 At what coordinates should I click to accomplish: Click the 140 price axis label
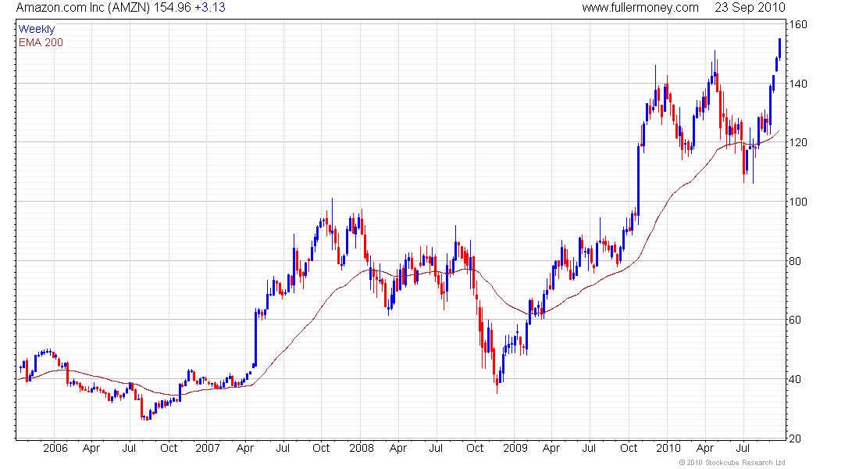pyautogui.click(x=798, y=84)
